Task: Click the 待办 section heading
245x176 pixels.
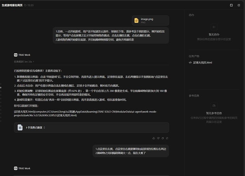Action: click(x=191, y=15)
